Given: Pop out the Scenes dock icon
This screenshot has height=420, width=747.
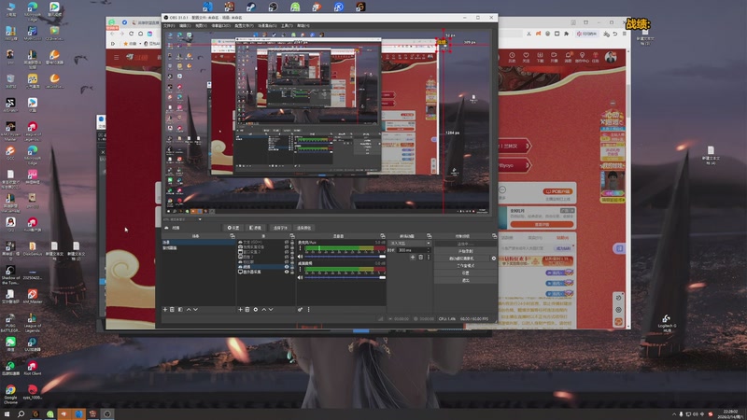Looking at the screenshot, I should point(233,236).
